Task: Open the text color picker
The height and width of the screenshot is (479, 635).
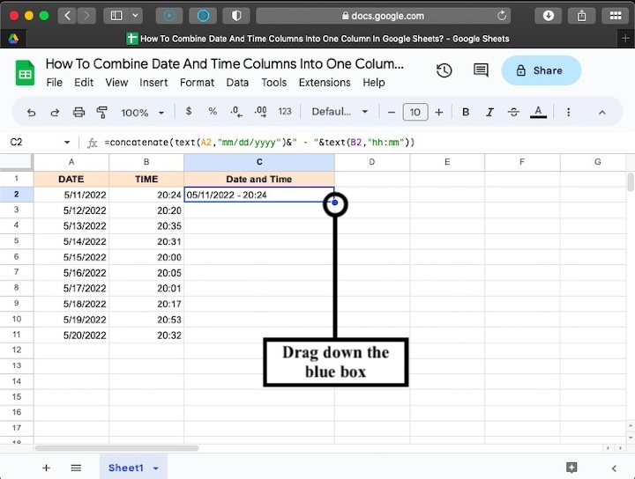Action: tap(538, 112)
